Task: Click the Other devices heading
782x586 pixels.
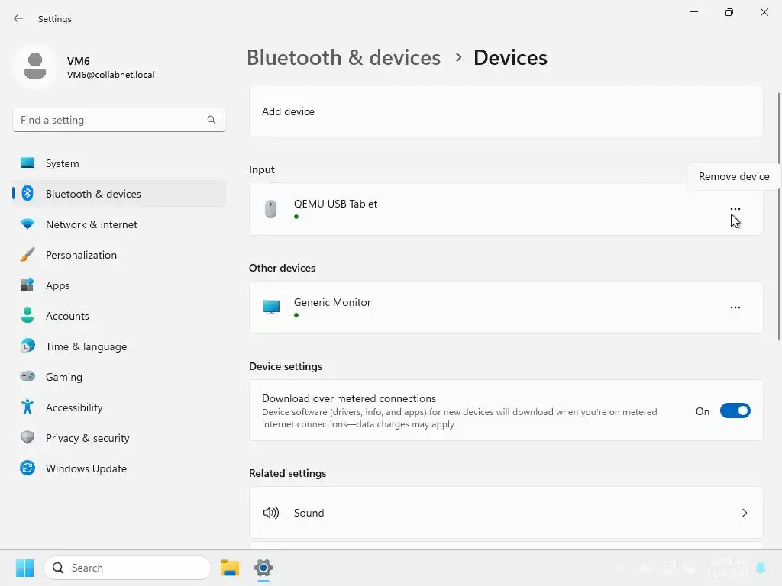Action: point(282,268)
